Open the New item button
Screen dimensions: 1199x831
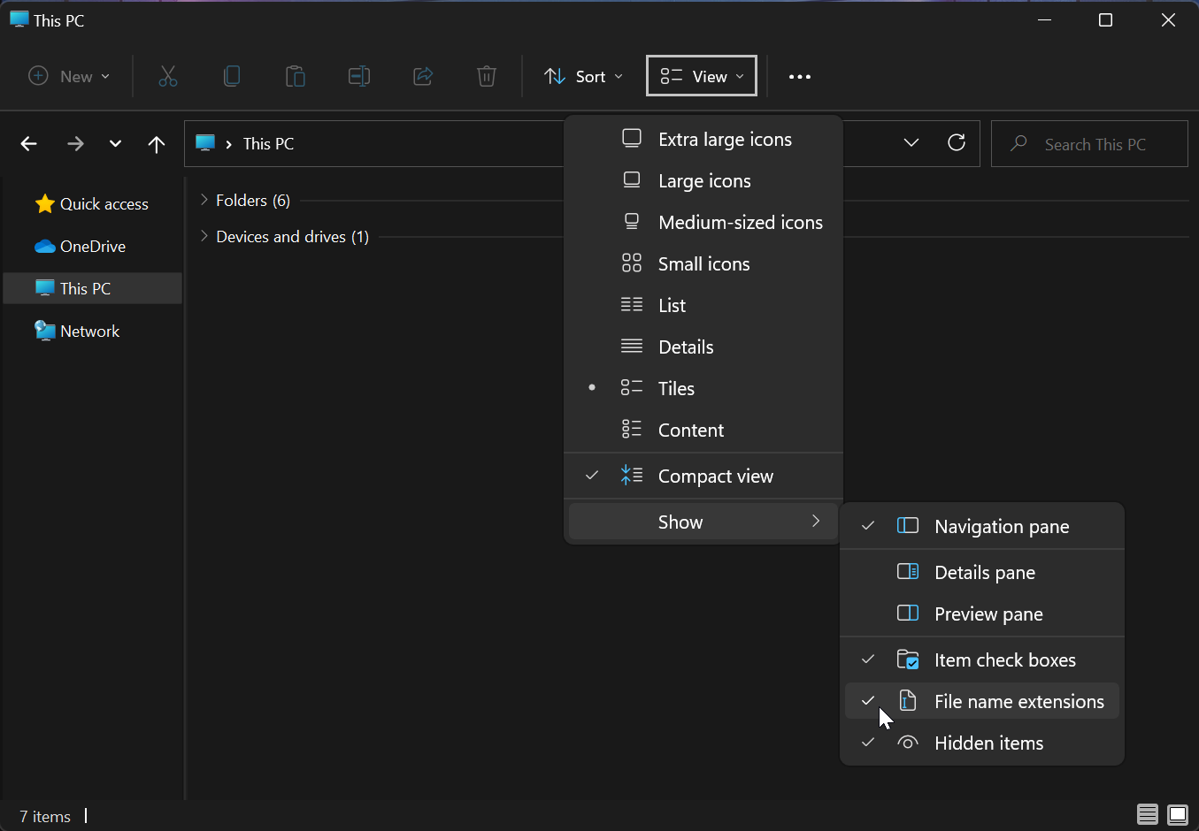[70, 77]
